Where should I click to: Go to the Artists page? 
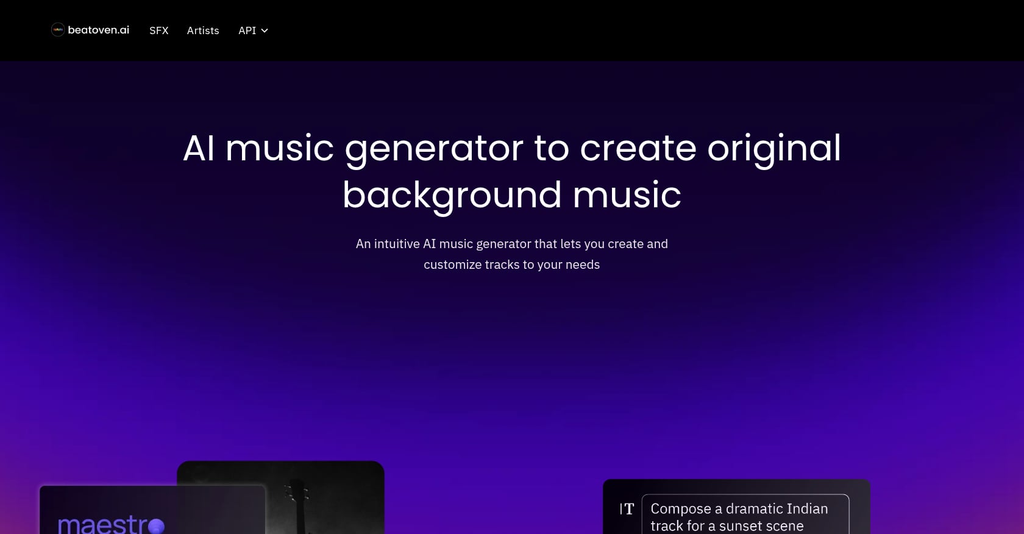(x=203, y=30)
